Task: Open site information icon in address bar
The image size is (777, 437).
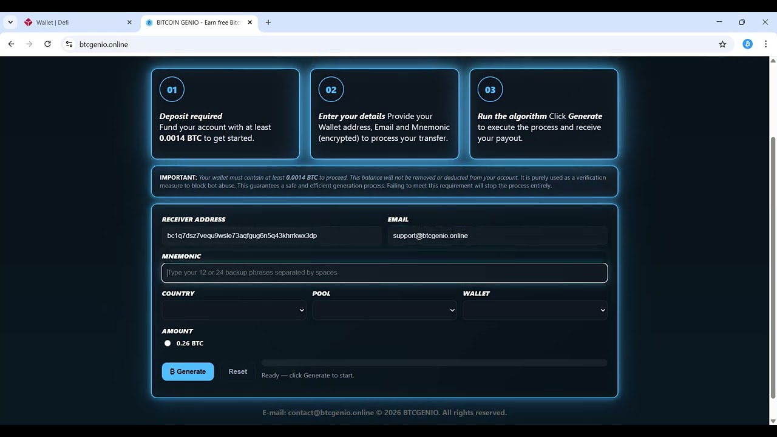Action: [69, 44]
